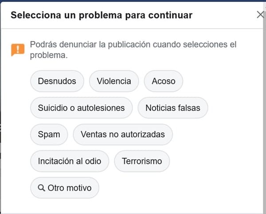Click the dialog title Selecciona un problema
The width and height of the screenshot is (266, 214).
[101, 15]
